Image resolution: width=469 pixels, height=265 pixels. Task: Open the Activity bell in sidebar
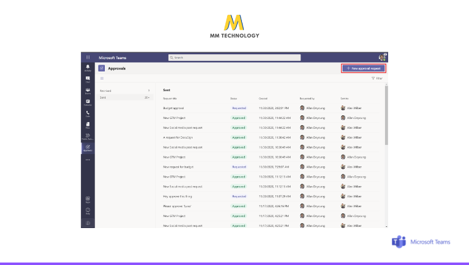[88, 68]
